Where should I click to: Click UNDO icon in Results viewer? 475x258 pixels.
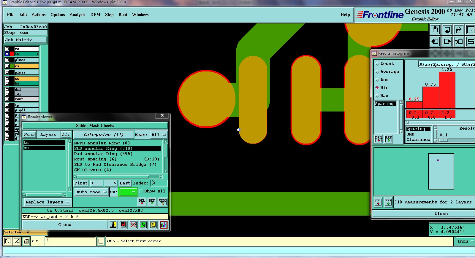(162, 202)
